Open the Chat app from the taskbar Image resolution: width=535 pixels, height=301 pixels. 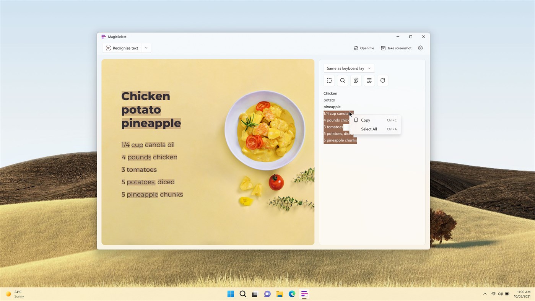click(x=267, y=293)
